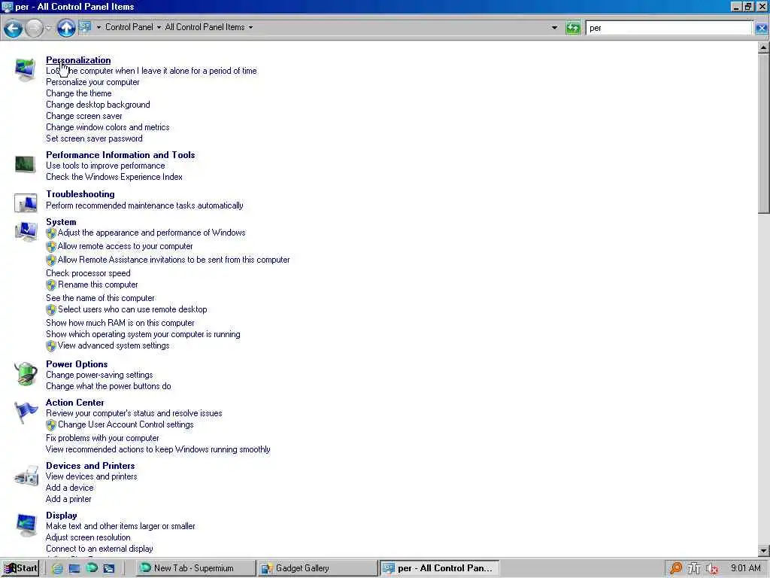Open the recent pages dropdown arrow
The width and height of the screenshot is (770, 578).
click(x=48, y=28)
